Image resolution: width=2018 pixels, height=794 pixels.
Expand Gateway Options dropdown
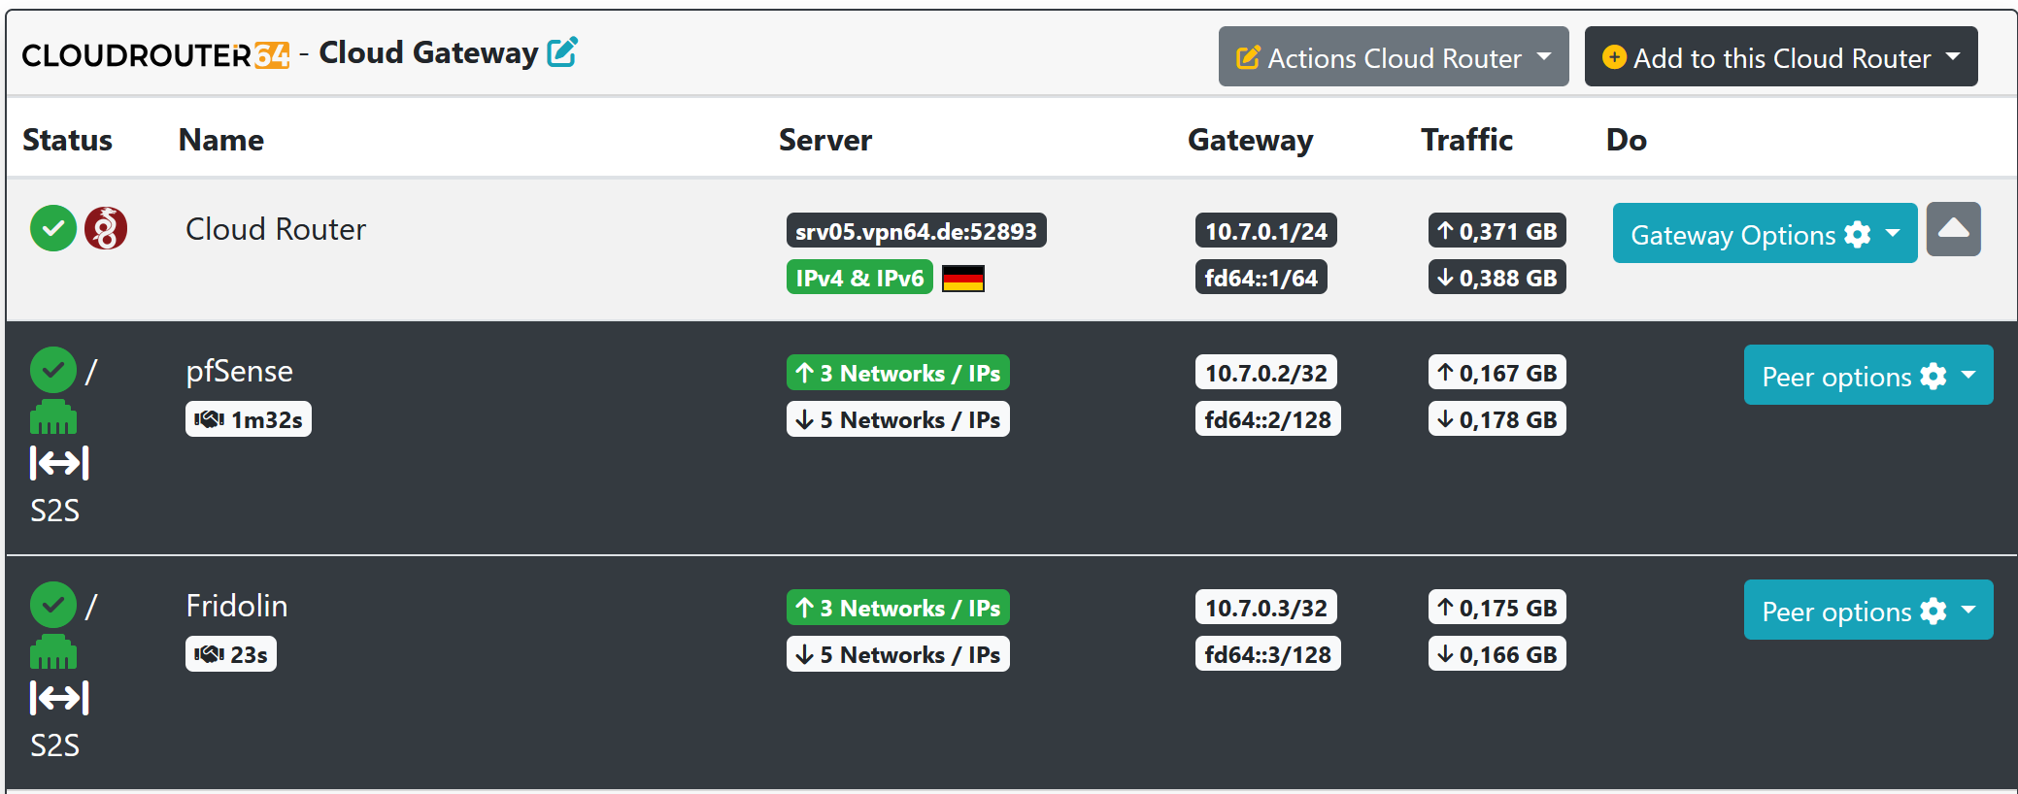[x=1764, y=234]
